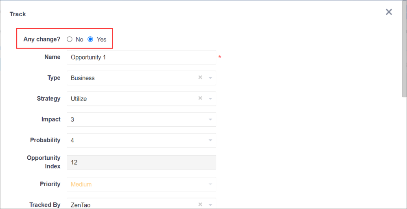Image resolution: width=407 pixels, height=209 pixels.
Task: Clear the Strategy field Utilize selection
Action: (200, 98)
